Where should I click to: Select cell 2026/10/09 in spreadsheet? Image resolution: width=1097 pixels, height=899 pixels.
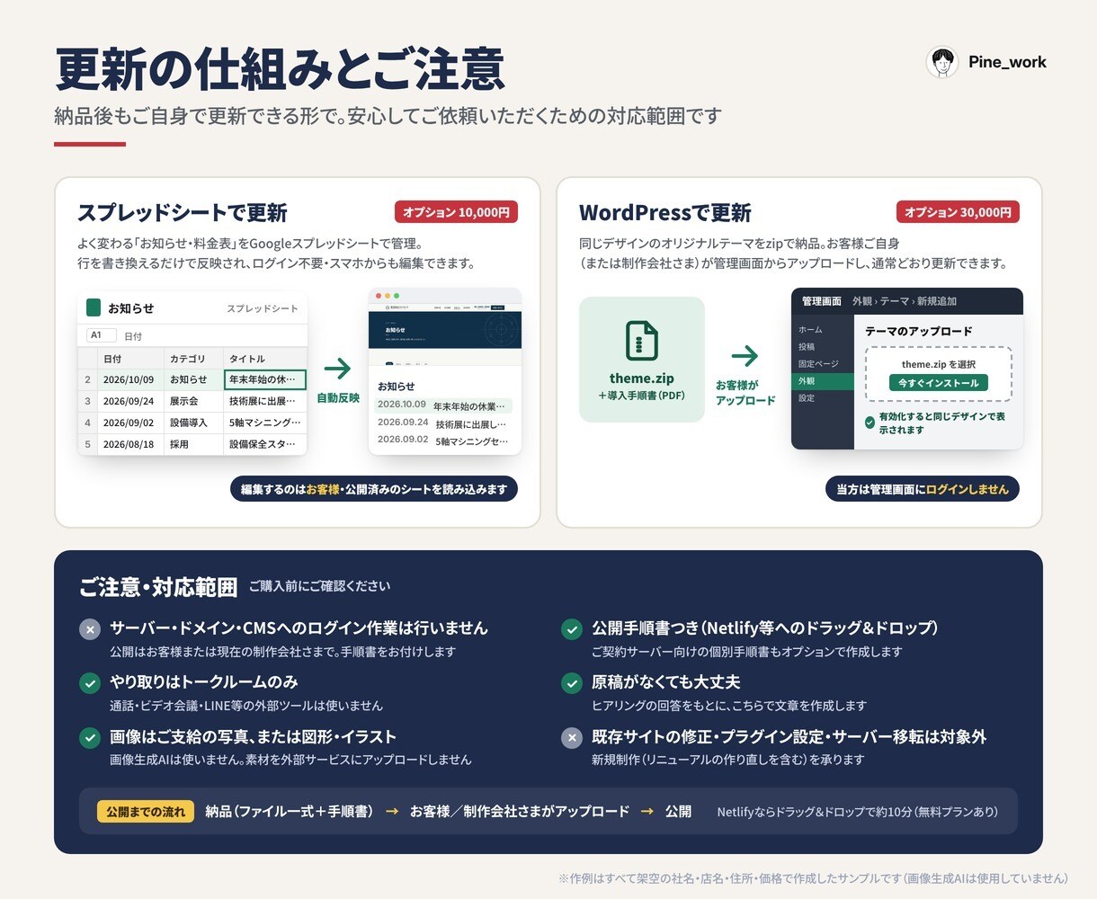131,379
